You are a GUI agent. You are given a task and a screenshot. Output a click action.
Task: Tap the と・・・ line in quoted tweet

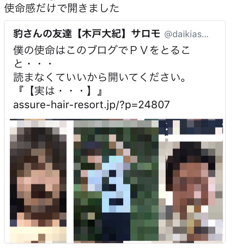pyautogui.click(x=33, y=64)
